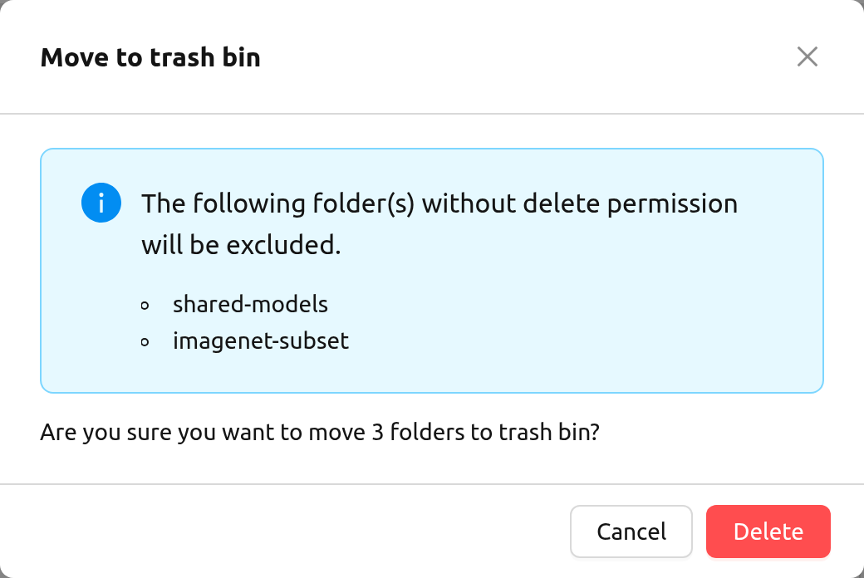The height and width of the screenshot is (578, 864).
Task: Click the "Move to trash bin" title
Action: 150,57
